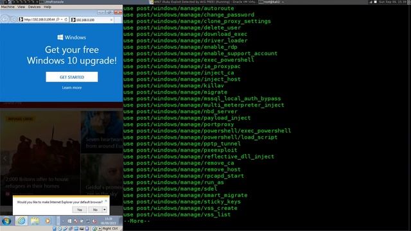The image size is (411, 231).
Task: Click 'use post/windows/manage/autoroute' terminal line
Action: pos(179,8)
